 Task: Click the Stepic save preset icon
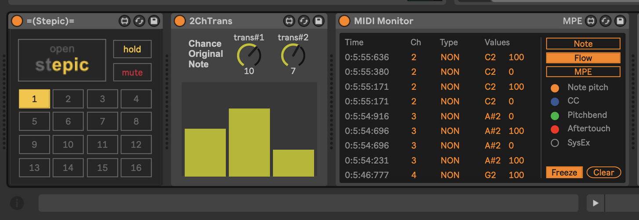tap(153, 21)
